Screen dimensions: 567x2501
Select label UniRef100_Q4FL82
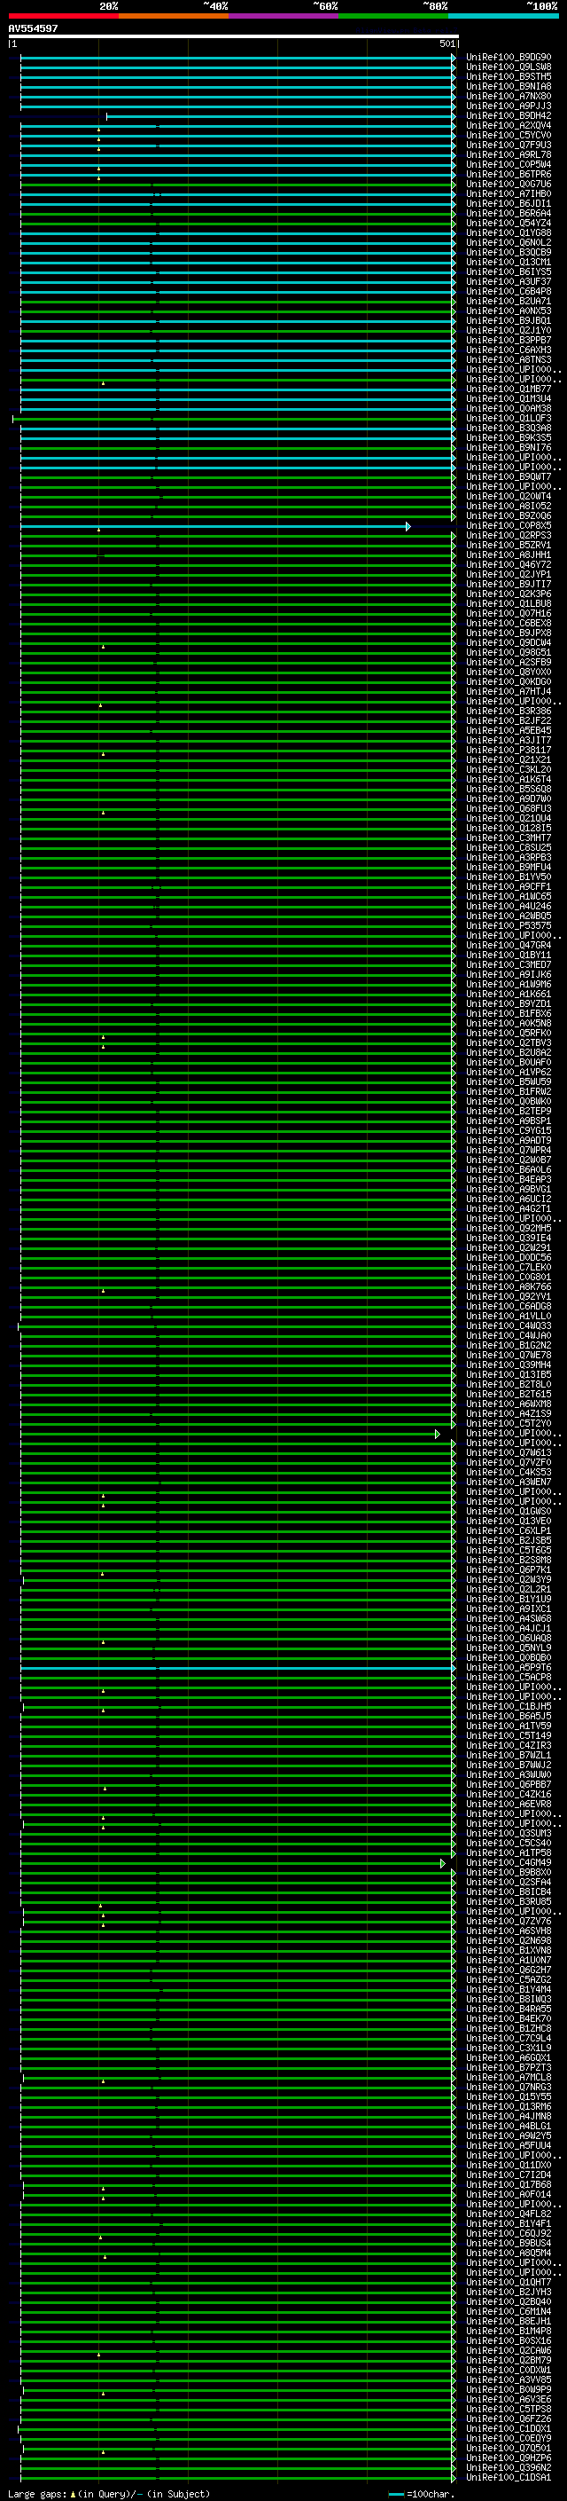click(509, 2214)
